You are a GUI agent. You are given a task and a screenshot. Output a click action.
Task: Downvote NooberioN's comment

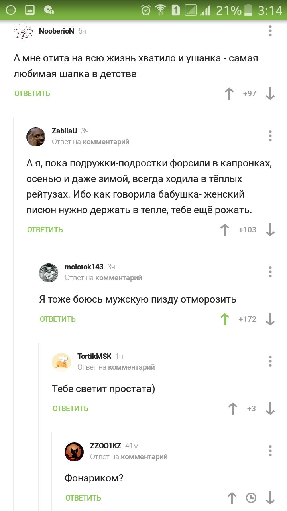pyautogui.click(x=270, y=94)
